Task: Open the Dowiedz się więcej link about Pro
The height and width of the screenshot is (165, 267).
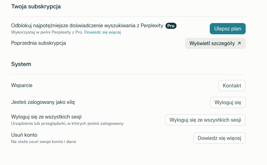Action: (x=102, y=33)
